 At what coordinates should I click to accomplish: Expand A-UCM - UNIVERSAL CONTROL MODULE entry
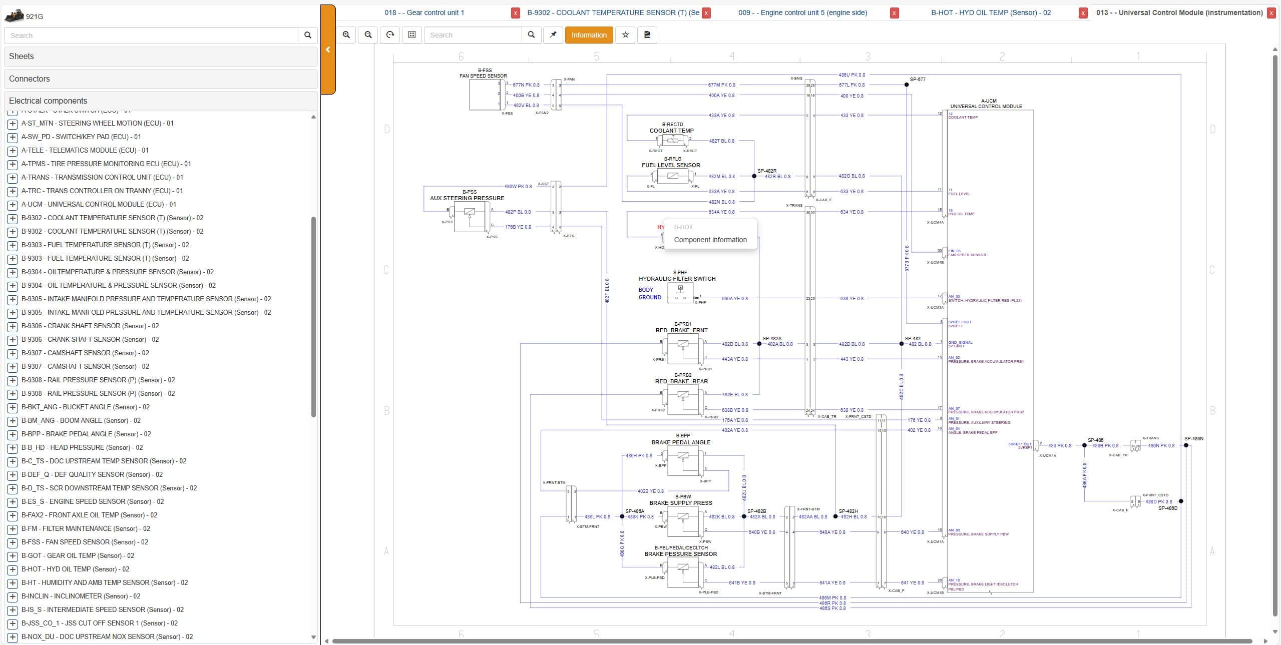pyautogui.click(x=13, y=205)
